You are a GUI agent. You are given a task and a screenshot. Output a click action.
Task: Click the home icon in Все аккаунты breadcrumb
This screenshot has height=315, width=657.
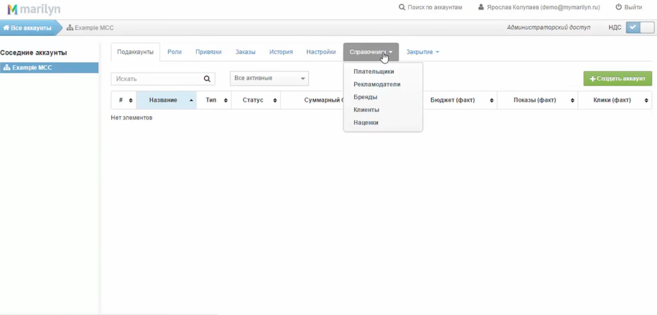tap(6, 28)
